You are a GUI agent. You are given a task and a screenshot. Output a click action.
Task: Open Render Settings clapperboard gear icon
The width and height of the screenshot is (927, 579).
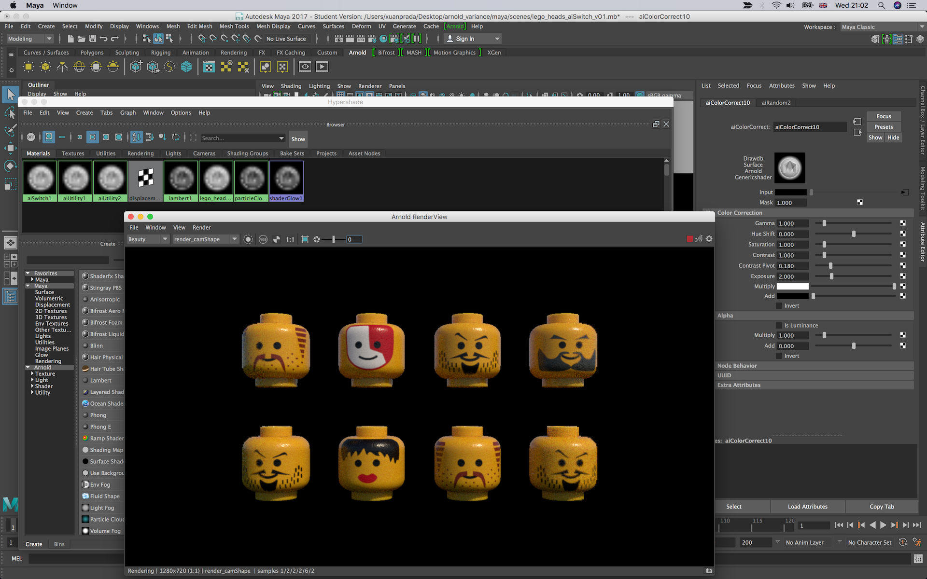[372, 39]
